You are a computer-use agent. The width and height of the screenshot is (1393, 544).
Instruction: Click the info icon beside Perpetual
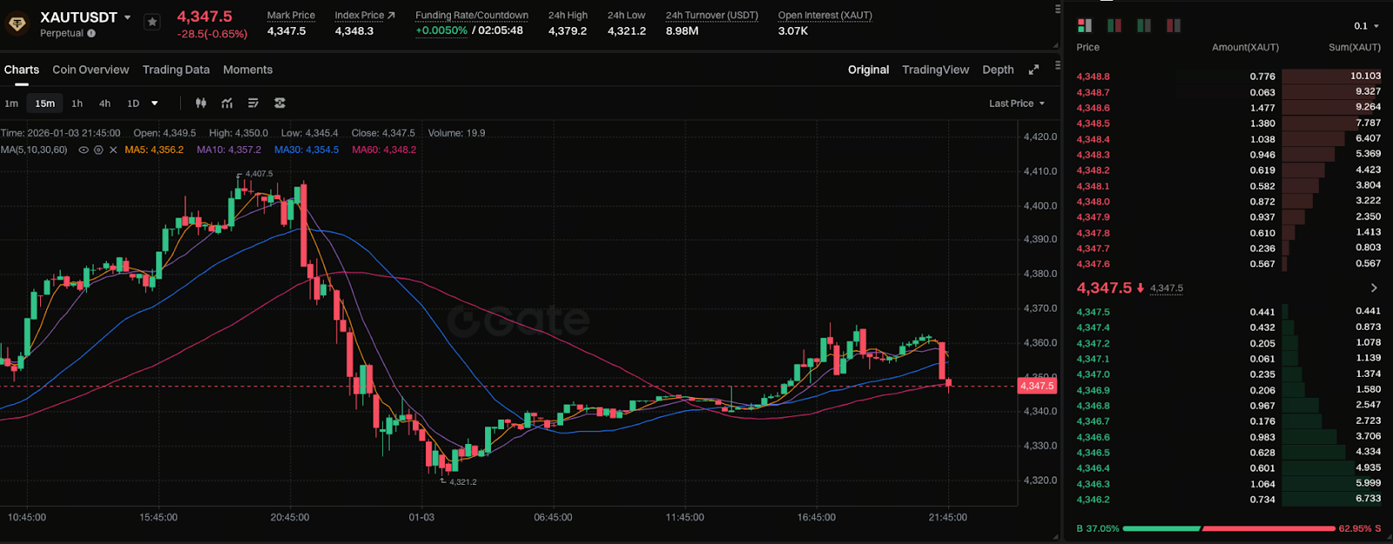pos(91,33)
